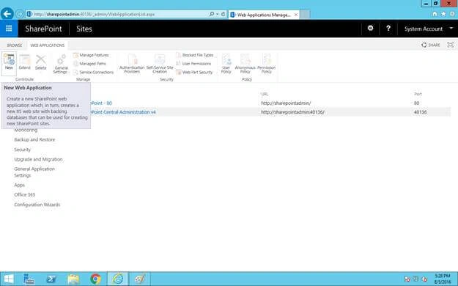
Task: Switch to Internet Explorer in the taskbar
Action: coord(118,279)
